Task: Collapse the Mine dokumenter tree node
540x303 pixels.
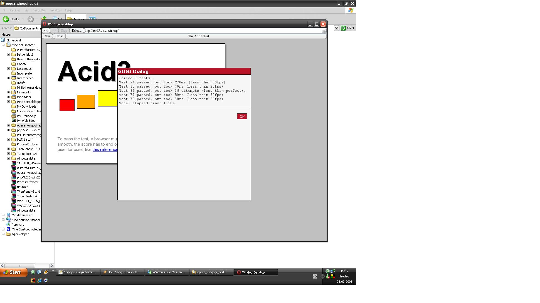Action: tap(3, 45)
